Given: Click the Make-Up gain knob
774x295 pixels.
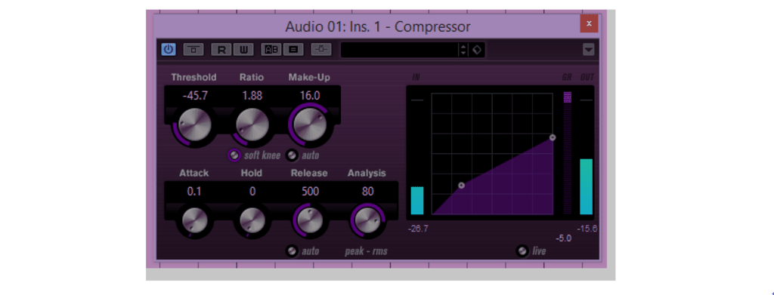Looking at the screenshot, I should (310, 125).
